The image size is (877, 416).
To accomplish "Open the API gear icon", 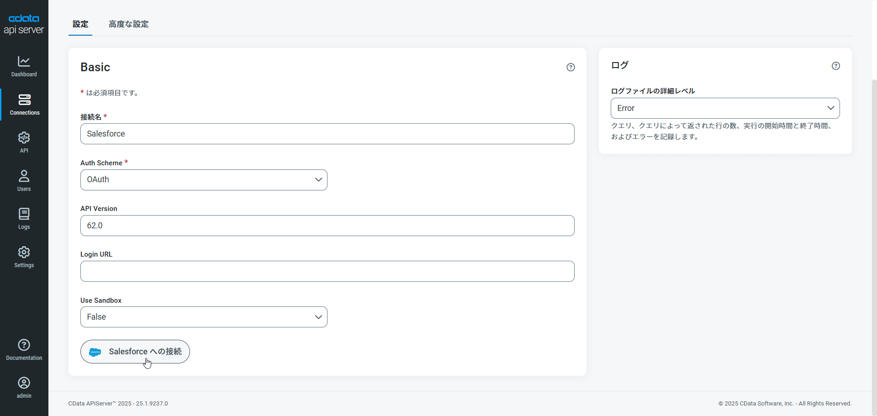I will (x=24, y=138).
